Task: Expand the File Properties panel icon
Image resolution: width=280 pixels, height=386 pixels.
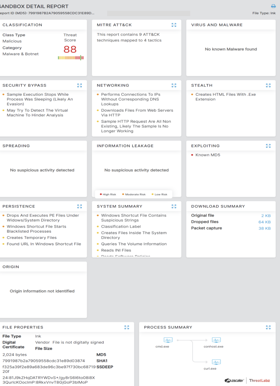Action: coord(127,328)
